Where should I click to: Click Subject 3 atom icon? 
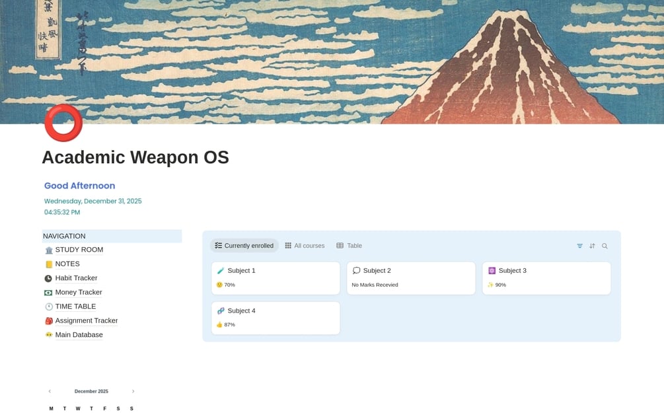click(x=492, y=270)
